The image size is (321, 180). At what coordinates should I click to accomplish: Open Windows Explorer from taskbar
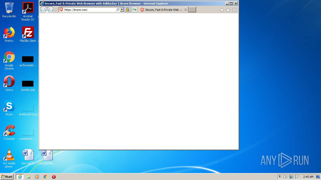coord(28,177)
